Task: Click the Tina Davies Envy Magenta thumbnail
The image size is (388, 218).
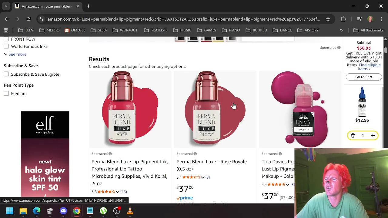Action: click(299, 109)
